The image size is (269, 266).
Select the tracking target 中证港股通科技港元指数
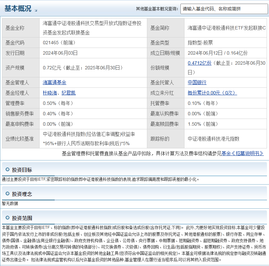[x=213, y=139]
